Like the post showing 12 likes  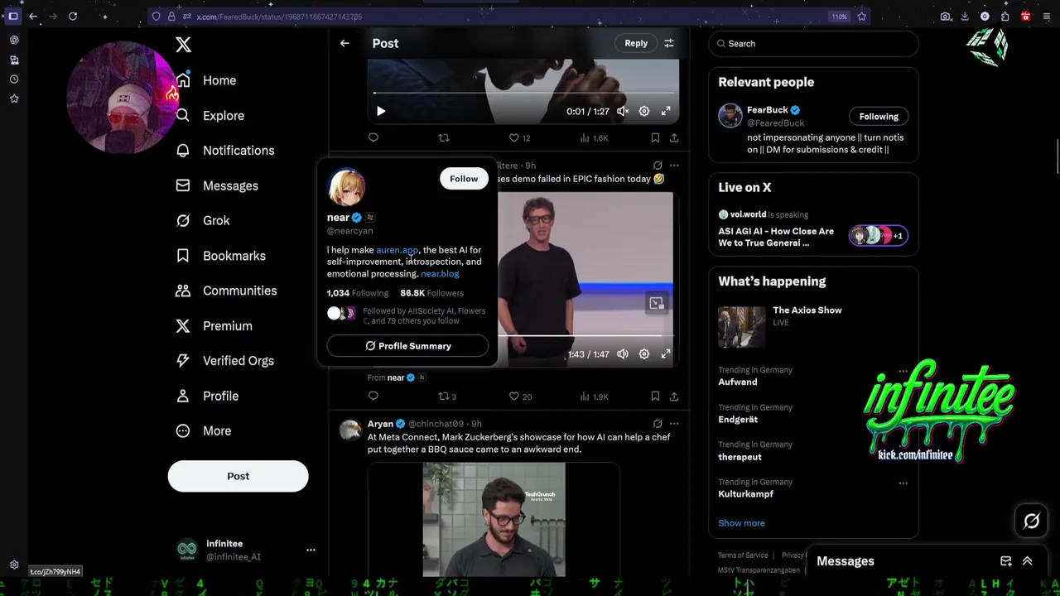[x=519, y=137]
